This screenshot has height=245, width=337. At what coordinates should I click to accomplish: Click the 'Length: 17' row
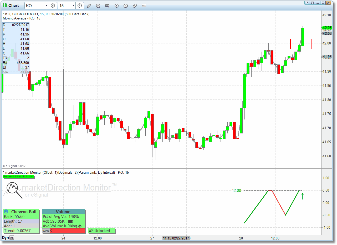click(x=21, y=221)
